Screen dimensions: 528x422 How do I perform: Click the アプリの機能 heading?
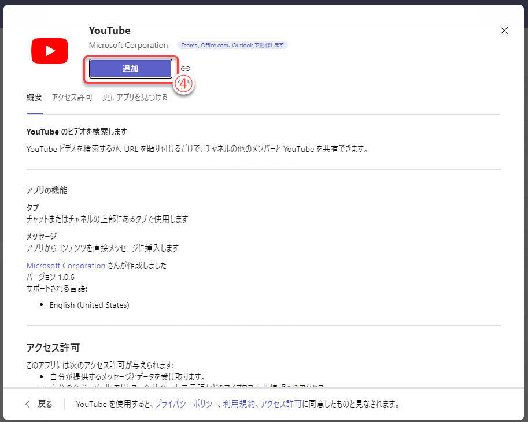(x=47, y=191)
